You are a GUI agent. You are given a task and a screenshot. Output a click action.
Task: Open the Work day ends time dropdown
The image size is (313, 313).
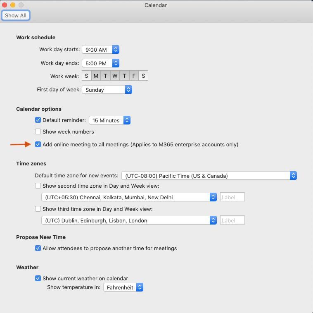tap(101, 63)
